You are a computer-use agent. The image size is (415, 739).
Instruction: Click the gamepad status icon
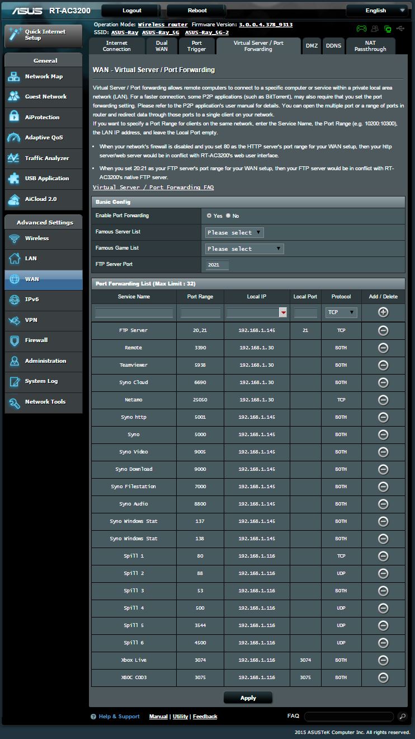(x=362, y=29)
